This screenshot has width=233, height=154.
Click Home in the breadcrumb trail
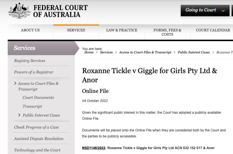click(x=89, y=52)
